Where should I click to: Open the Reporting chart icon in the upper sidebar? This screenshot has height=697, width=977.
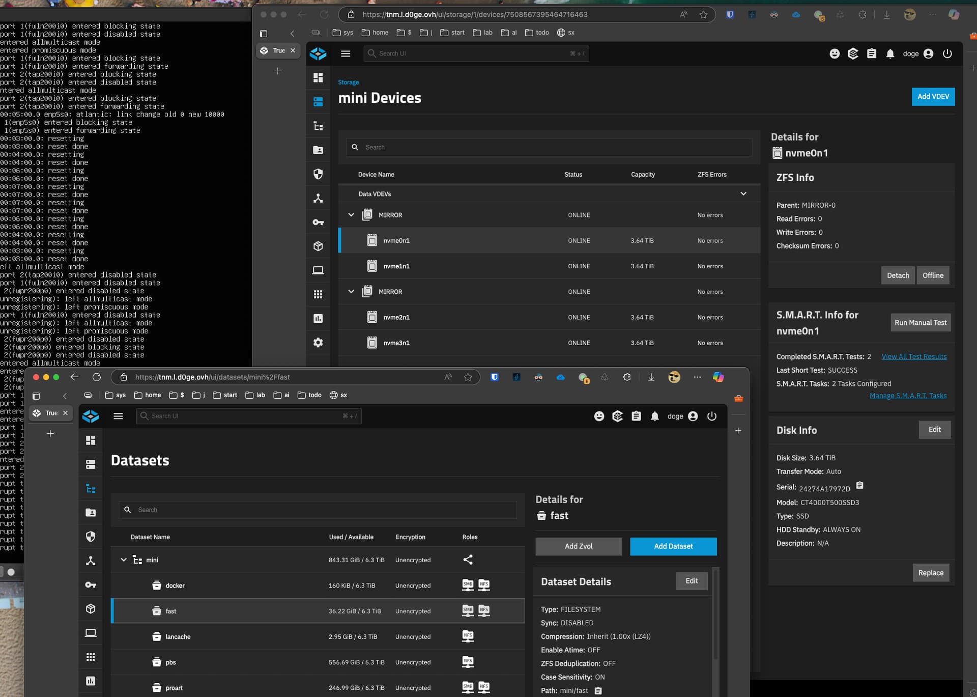318,318
